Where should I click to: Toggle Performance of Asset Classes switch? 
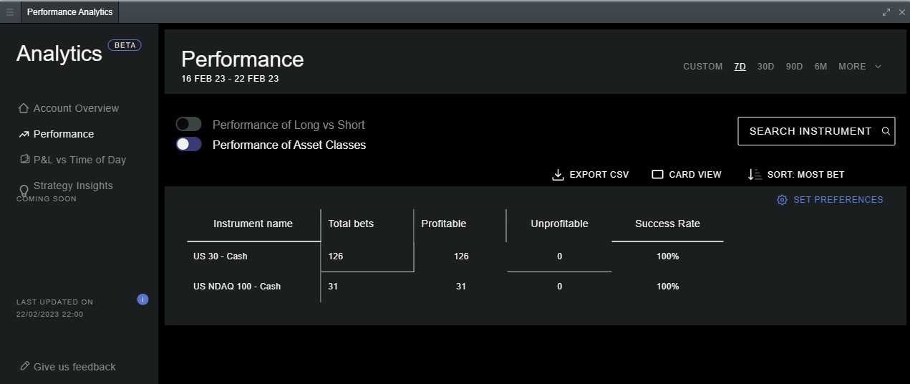(x=189, y=144)
